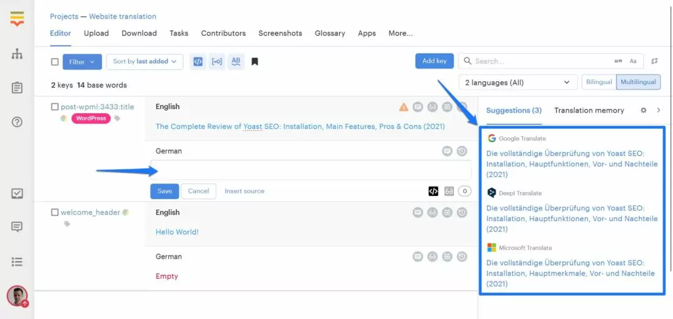The height and width of the screenshot is (319, 673).
Task: Toggle exact match quotes in search box
Action: (618, 61)
